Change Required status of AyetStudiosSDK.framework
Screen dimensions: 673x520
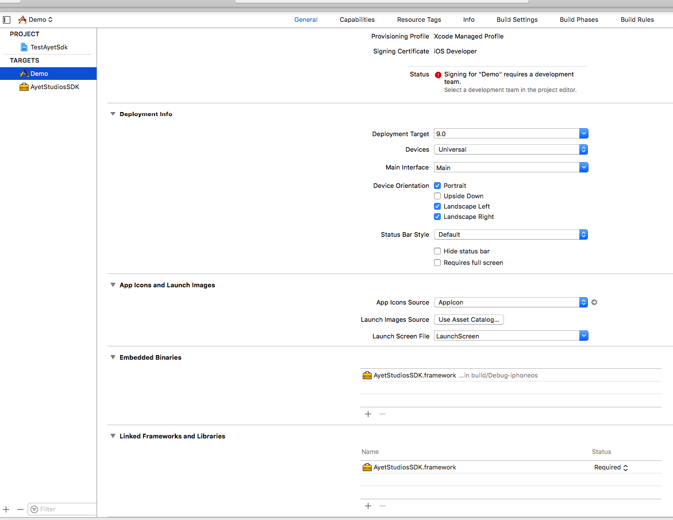pyautogui.click(x=611, y=467)
